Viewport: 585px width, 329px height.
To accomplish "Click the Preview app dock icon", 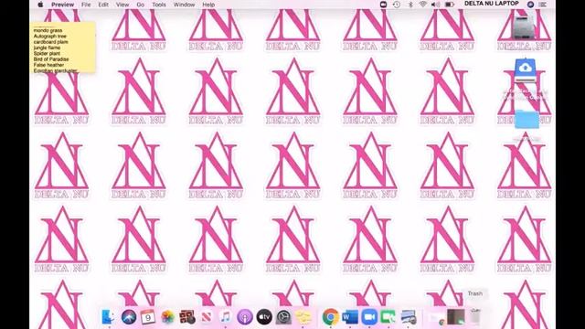I will click(x=409, y=317).
